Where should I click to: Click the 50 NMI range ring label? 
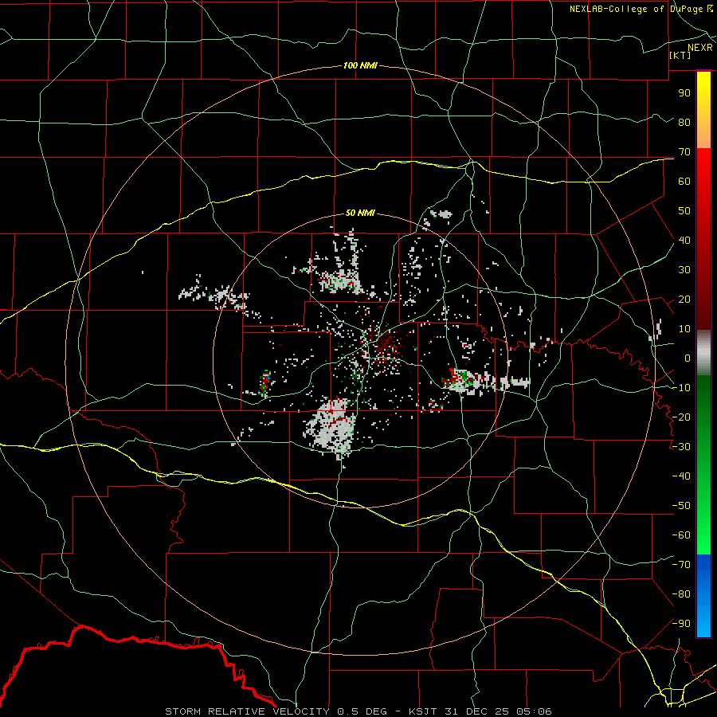click(x=360, y=213)
